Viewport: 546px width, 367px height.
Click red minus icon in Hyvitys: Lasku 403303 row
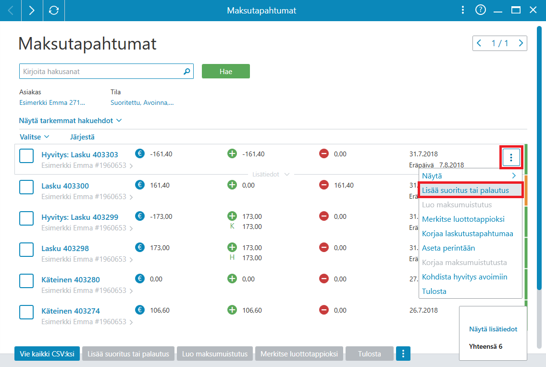(x=324, y=153)
